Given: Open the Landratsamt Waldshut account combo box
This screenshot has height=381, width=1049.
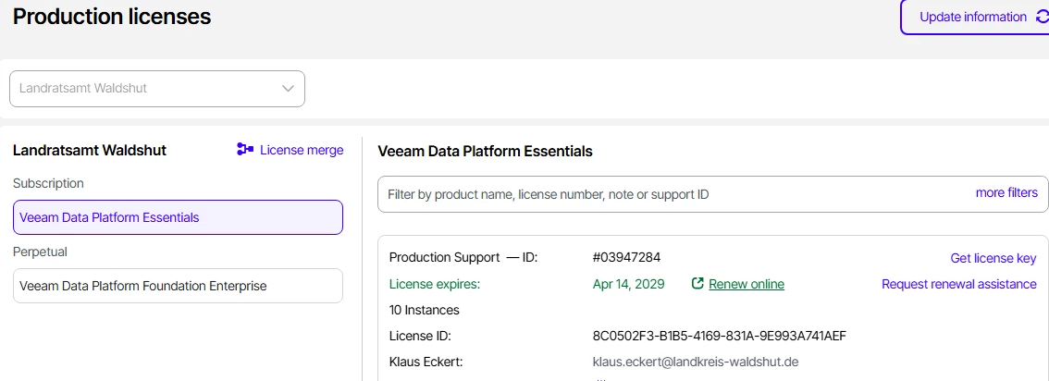Looking at the screenshot, I should coord(157,89).
